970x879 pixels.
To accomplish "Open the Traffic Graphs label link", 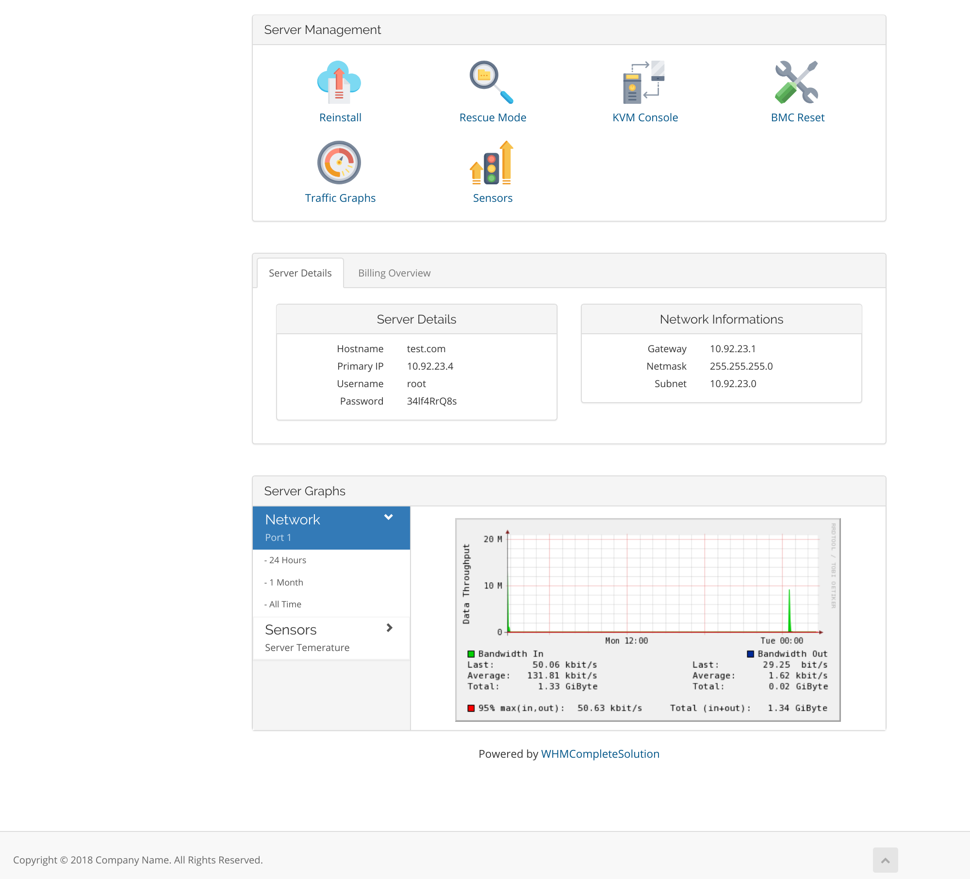I will (x=340, y=198).
